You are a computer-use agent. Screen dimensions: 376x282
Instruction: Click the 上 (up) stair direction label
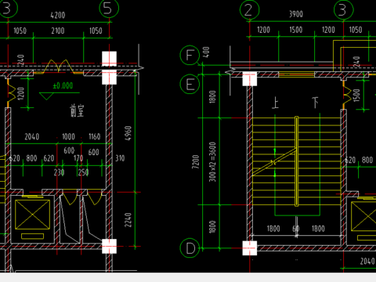(275, 103)
